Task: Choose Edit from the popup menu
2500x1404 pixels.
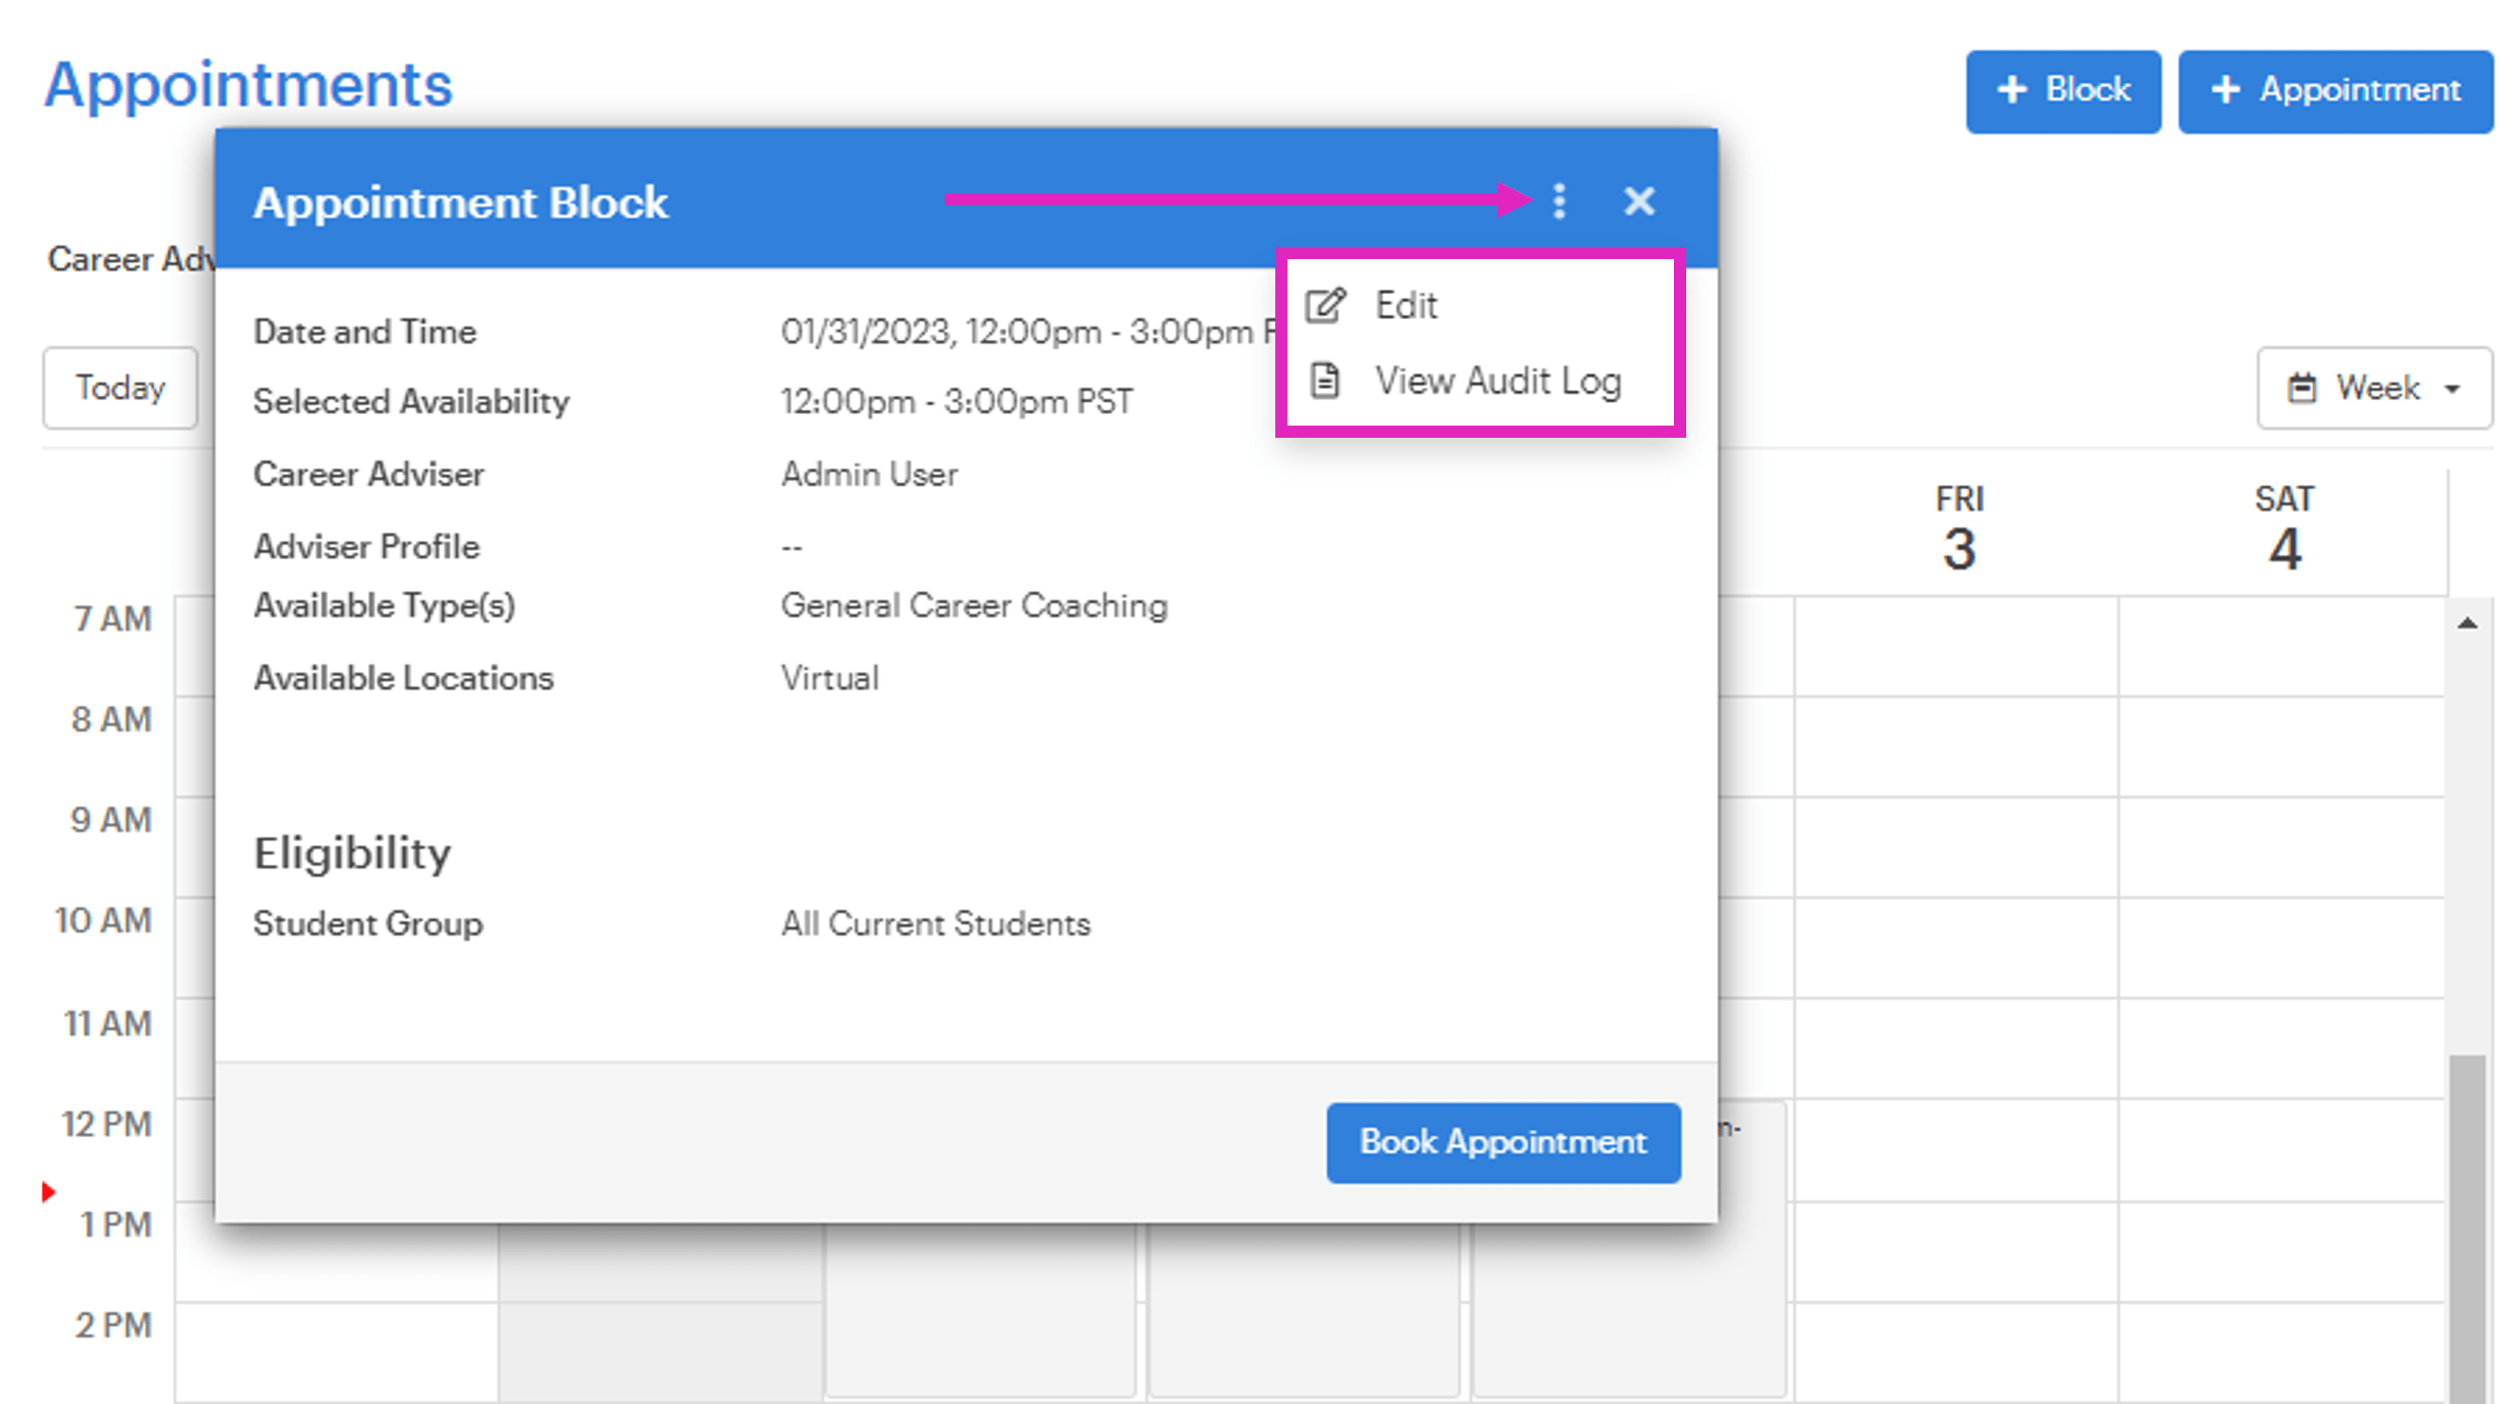Action: pos(1406,303)
